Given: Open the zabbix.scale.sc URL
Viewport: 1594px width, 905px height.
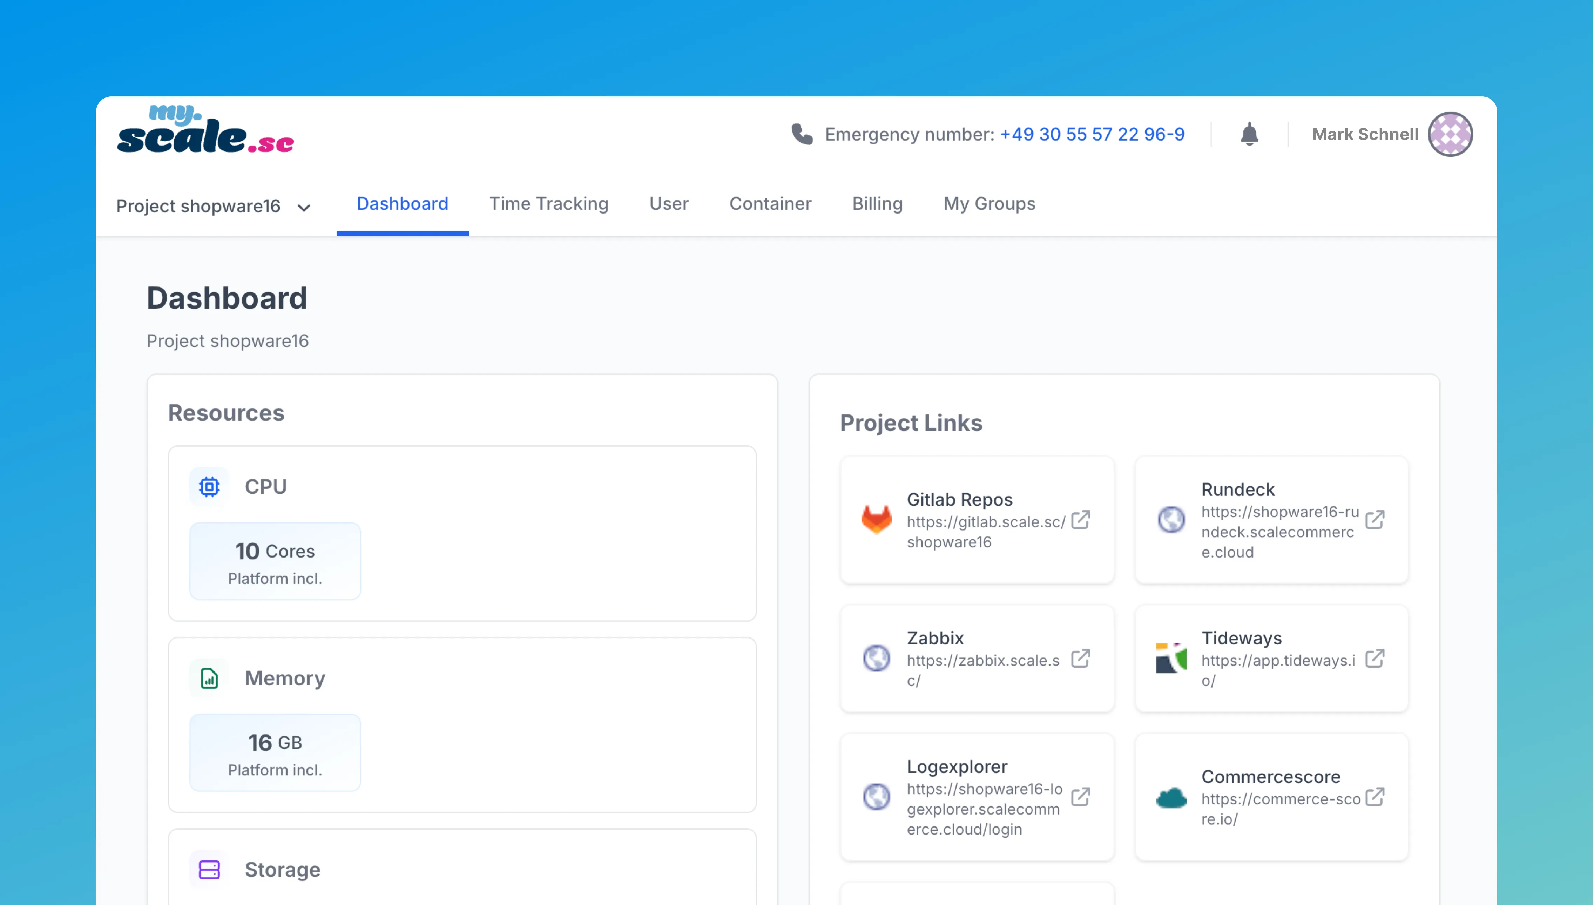Looking at the screenshot, I should point(982,671).
